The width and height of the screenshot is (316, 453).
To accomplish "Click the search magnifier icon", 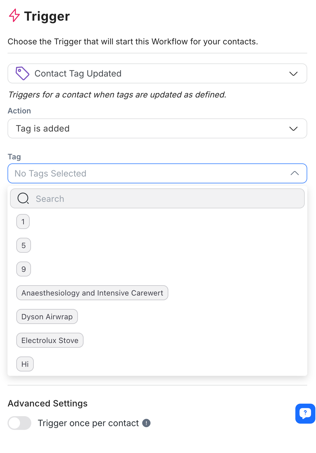I will click(23, 198).
